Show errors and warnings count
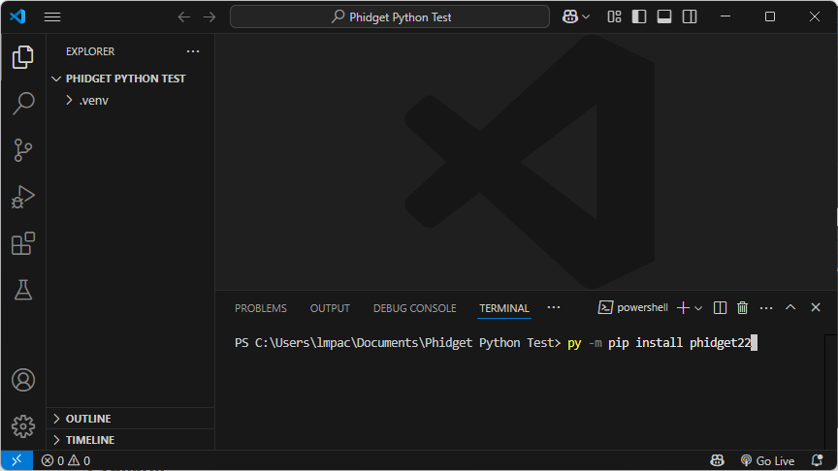 66,460
